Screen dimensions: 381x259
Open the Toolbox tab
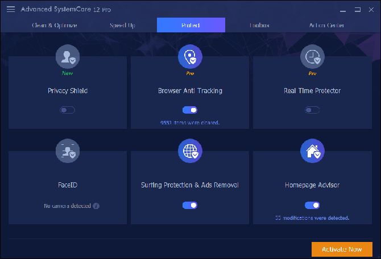tap(259, 25)
